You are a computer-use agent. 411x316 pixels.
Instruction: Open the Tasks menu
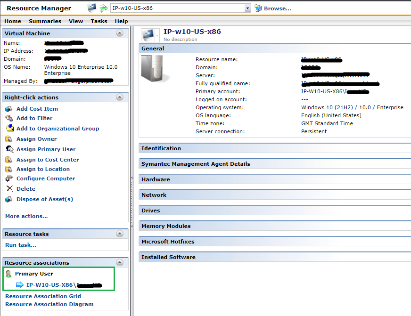pos(99,21)
